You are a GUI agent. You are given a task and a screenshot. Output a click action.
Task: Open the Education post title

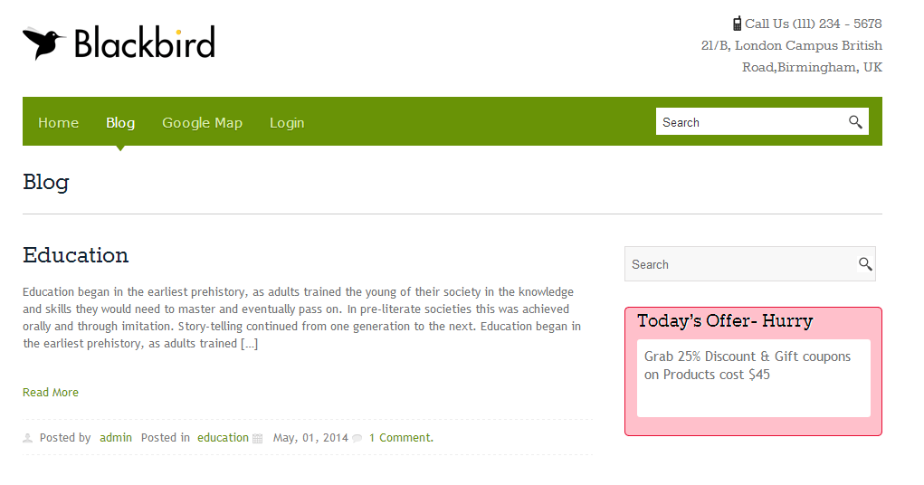point(75,255)
